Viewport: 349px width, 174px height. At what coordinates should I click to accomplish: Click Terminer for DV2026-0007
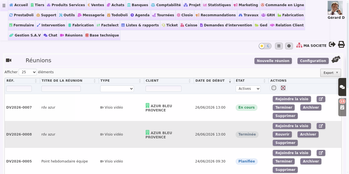coord(284,107)
